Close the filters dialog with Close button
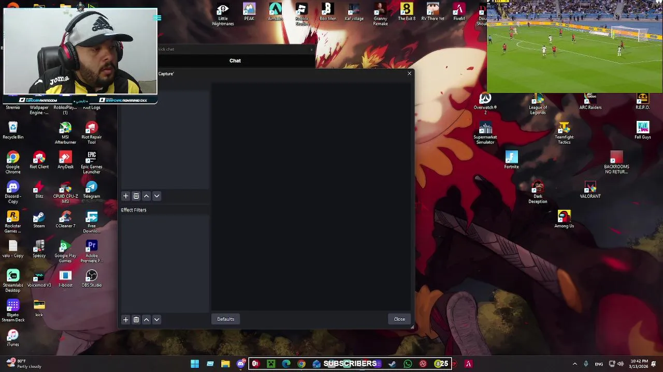 pos(399,319)
